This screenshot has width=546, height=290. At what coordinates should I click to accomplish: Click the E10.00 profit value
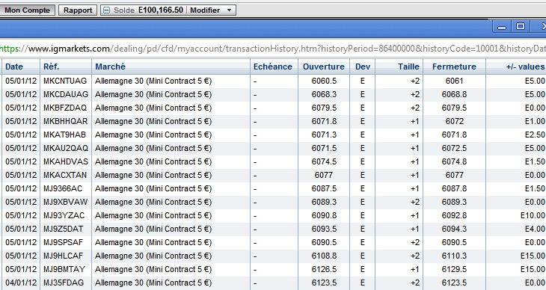(x=533, y=215)
